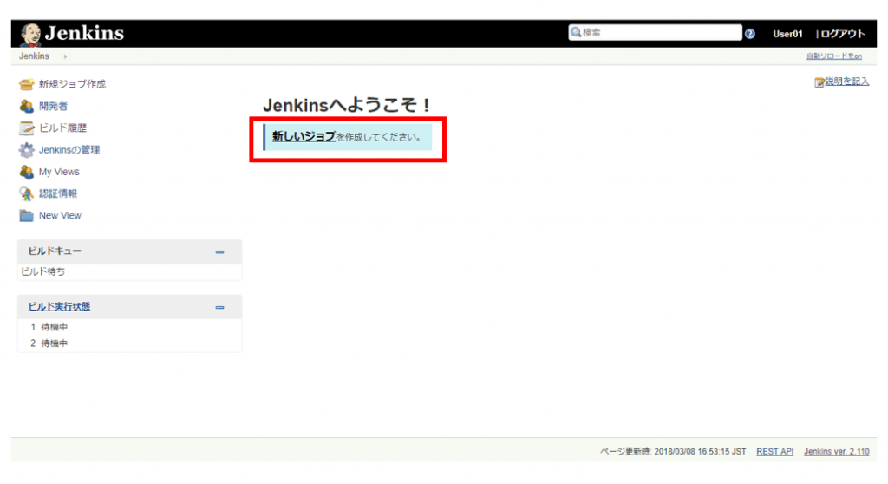Click the 新規ジョブ作成 icon

point(26,84)
